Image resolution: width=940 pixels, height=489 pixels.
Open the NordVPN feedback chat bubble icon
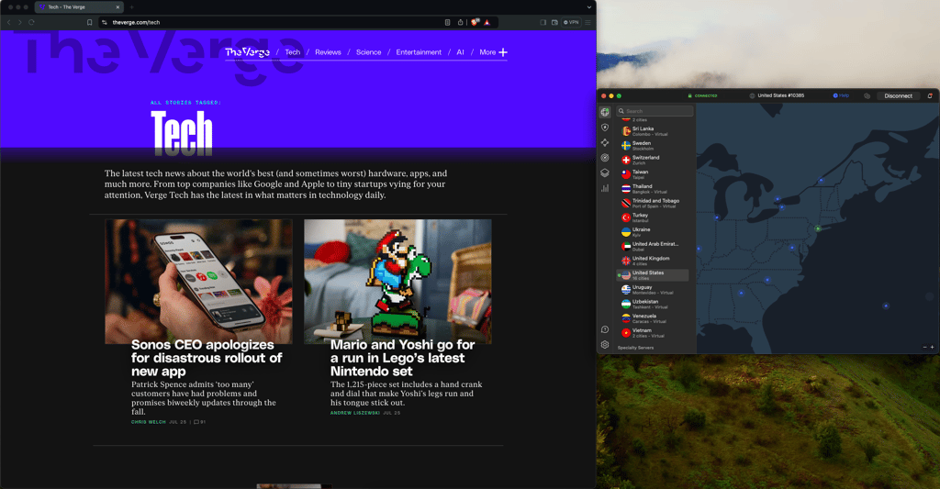(x=605, y=329)
